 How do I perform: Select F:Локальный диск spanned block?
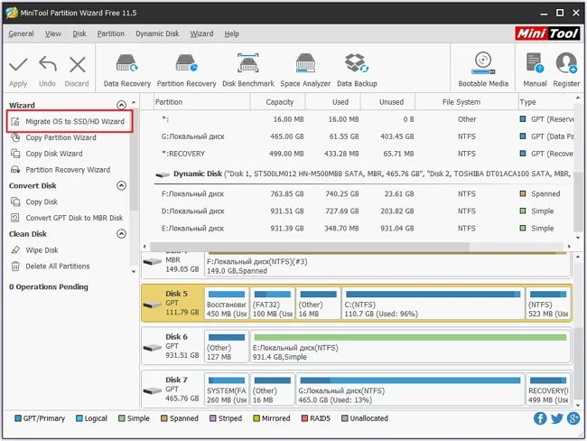click(x=387, y=264)
